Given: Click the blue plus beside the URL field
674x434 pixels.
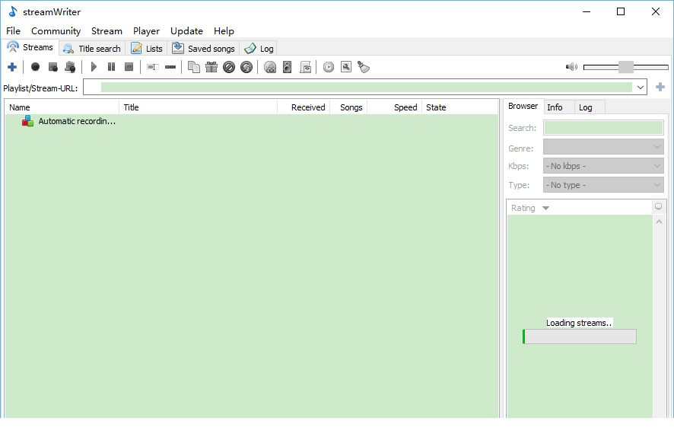Looking at the screenshot, I should point(660,88).
